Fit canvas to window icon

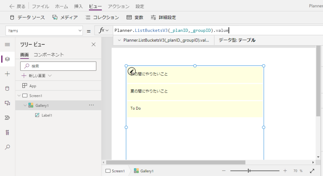(x=312, y=171)
